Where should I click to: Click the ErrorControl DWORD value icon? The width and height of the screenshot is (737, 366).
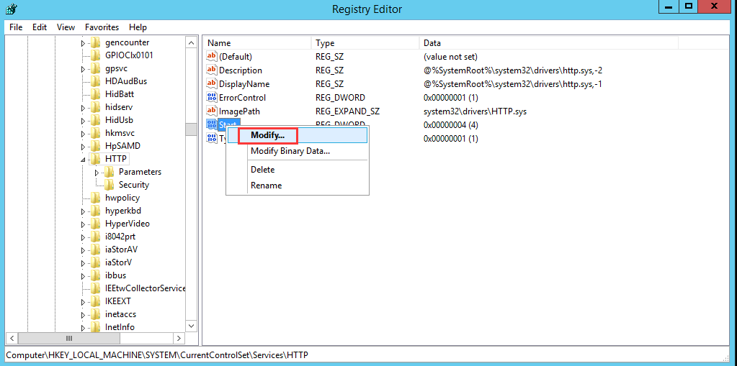tap(212, 98)
